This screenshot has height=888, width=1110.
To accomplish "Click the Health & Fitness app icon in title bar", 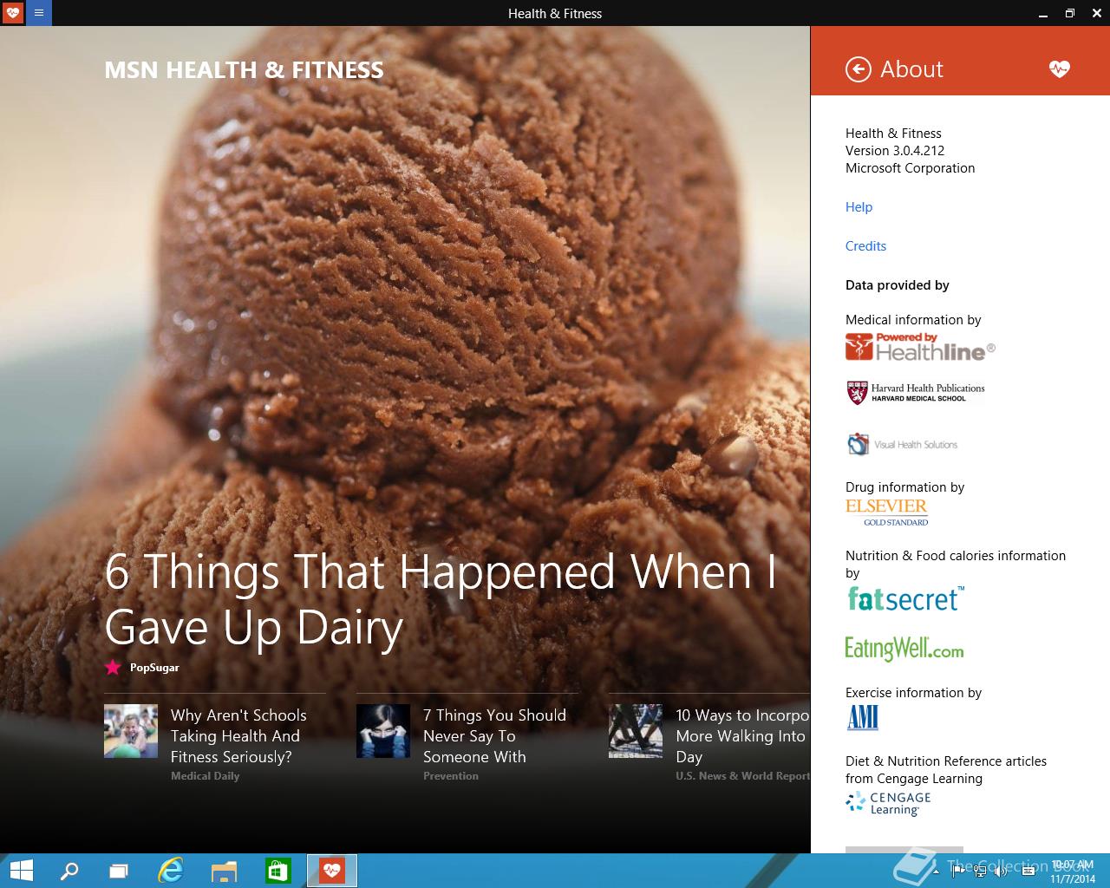I will (13, 13).
